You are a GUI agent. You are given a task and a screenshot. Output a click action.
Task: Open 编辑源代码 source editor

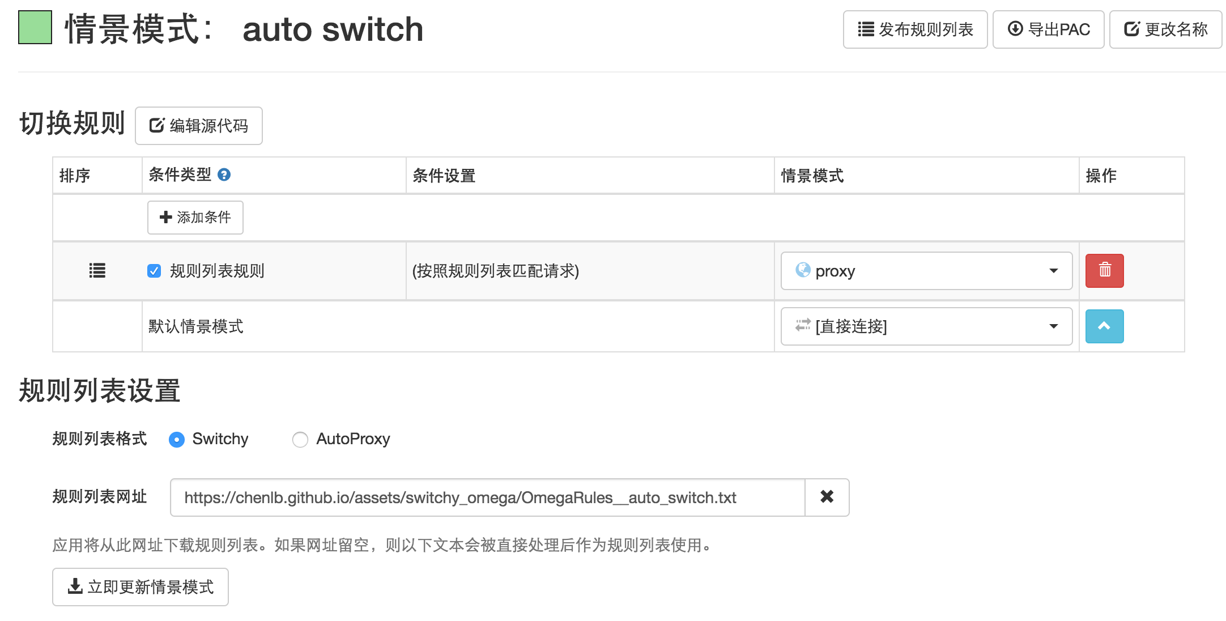click(199, 126)
